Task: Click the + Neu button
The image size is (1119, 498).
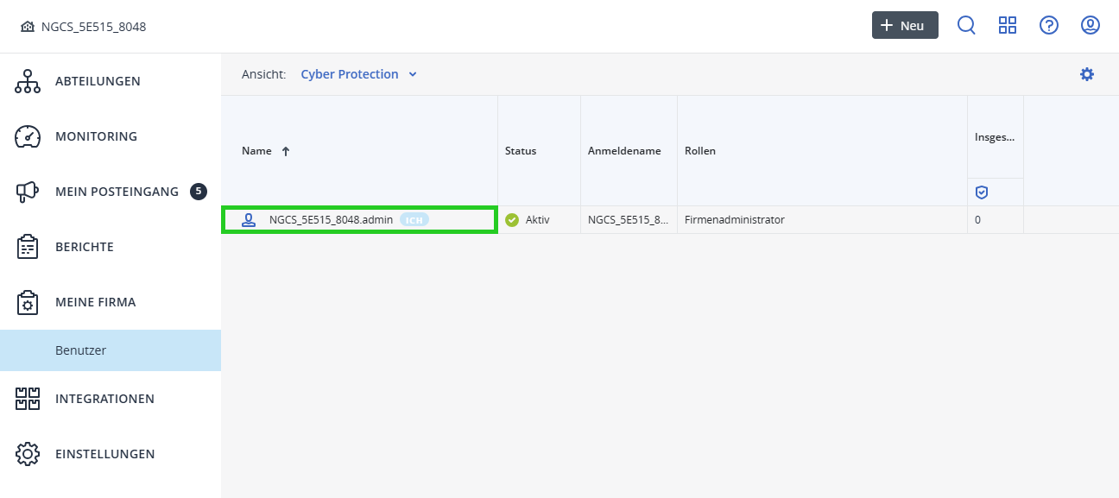Action: (x=904, y=25)
